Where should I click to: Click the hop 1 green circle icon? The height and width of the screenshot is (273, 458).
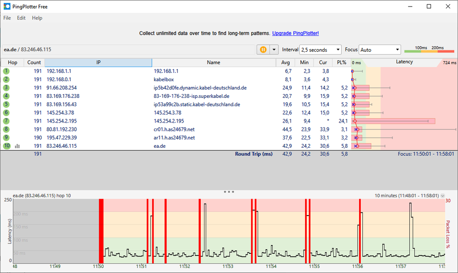pos(6,71)
